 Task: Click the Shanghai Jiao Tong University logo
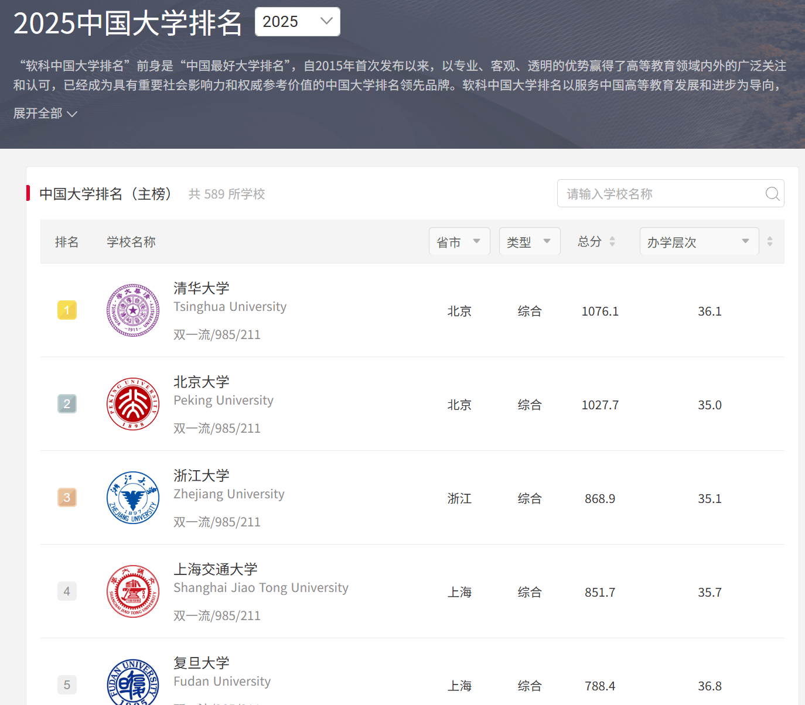coord(133,591)
